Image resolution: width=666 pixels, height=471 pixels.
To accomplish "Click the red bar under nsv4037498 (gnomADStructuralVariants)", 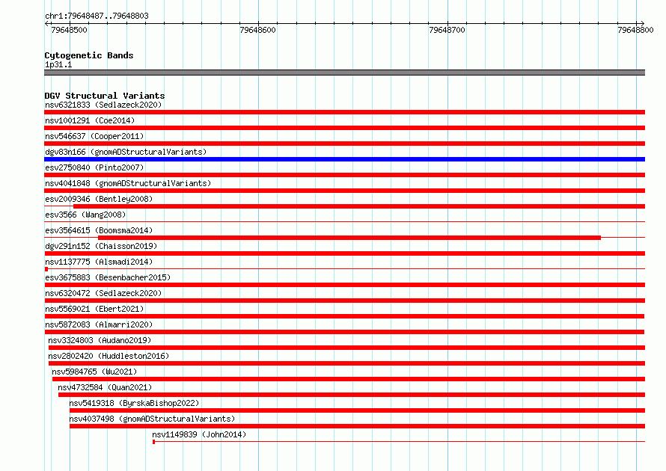I will [357, 426].
